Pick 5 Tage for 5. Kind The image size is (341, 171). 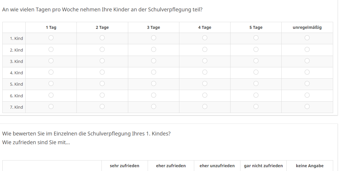pyautogui.click(x=256, y=84)
